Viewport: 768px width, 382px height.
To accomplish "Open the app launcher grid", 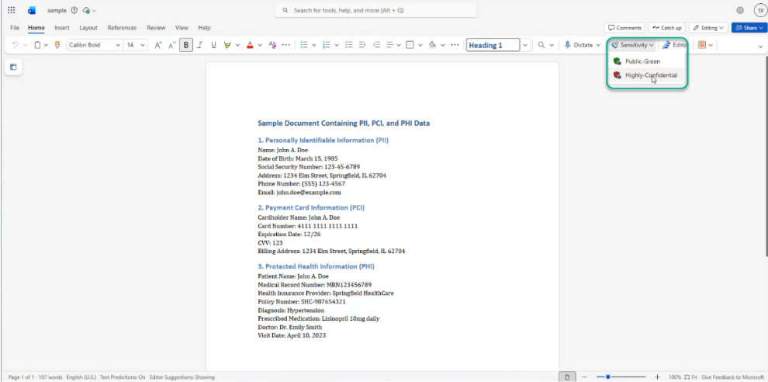I will [11, 10].
